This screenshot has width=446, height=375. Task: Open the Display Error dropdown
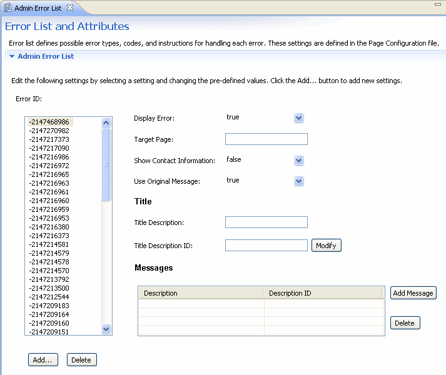click(298, 118)
